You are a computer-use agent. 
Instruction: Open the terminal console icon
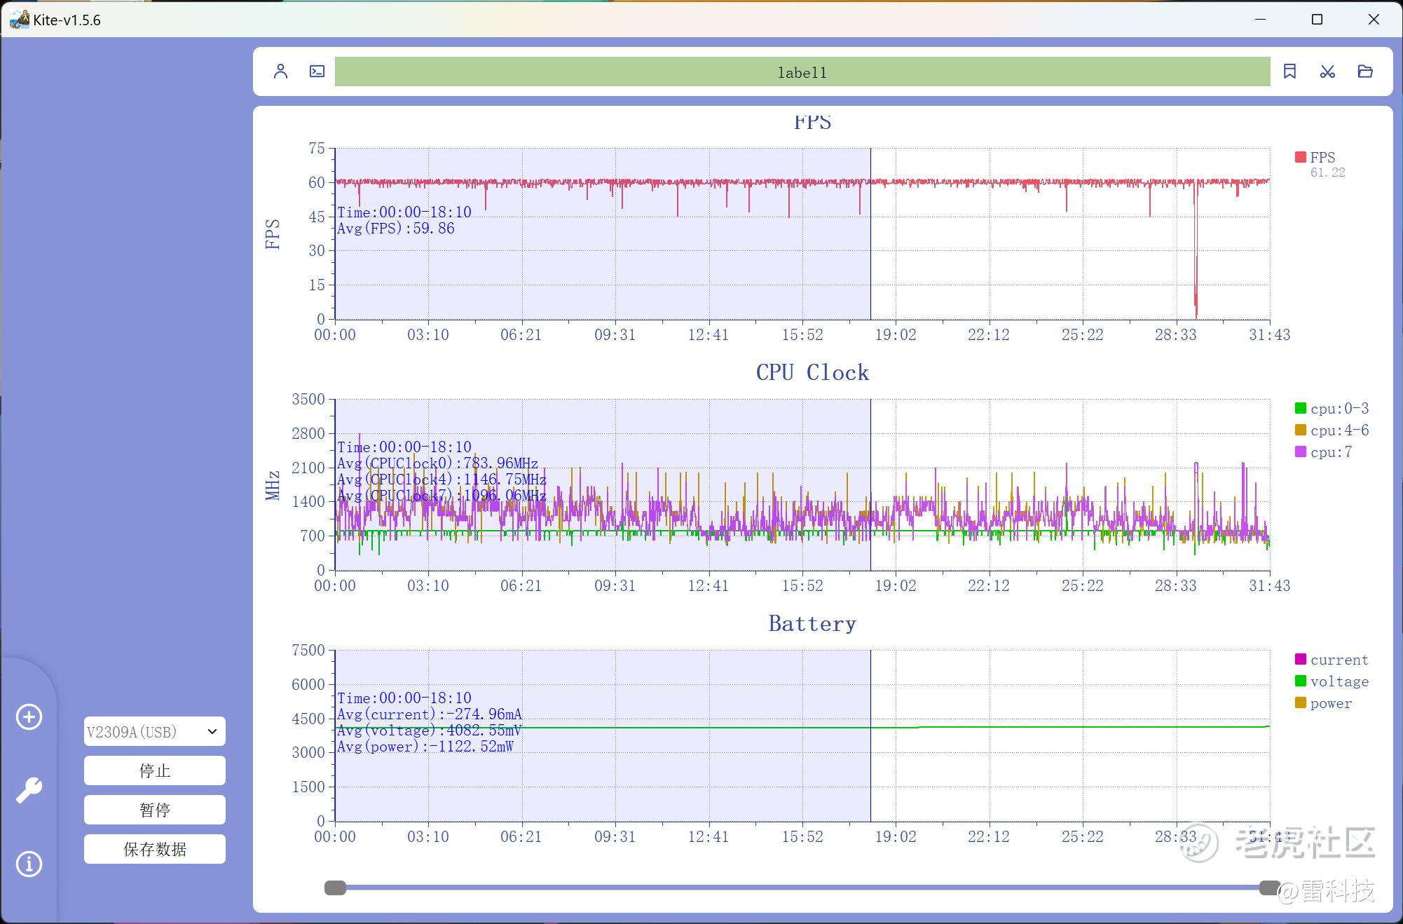tap(317, 72)
